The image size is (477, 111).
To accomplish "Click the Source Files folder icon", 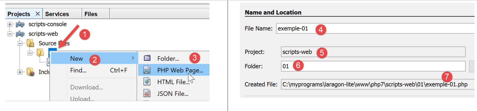I will pyautogui.click(x=30, y=43).
